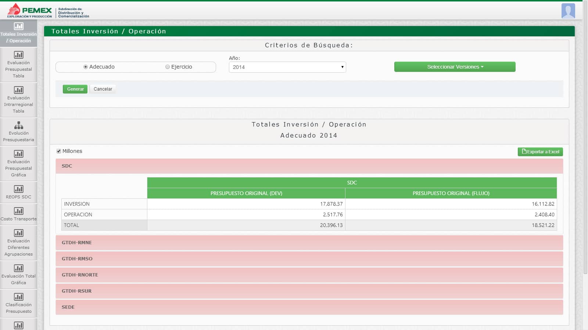Open the REOPS SDC chart icon
The width and height of the screenshot is (588, 330).
[18, 189]
